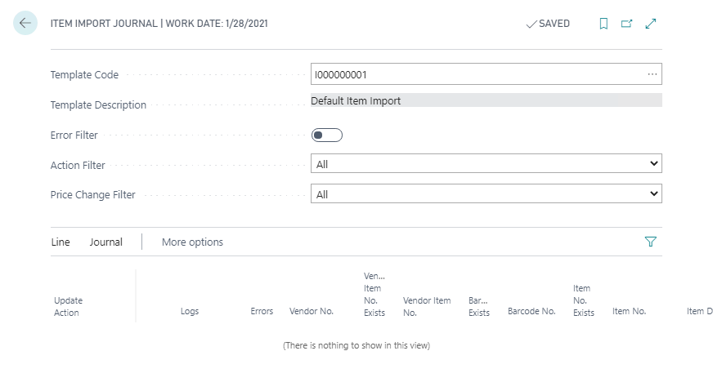Screen dimensions: 713x382
Task: Open Template Code lookup ellipsis
Action: pyautogui.click(x=652, y=74)
